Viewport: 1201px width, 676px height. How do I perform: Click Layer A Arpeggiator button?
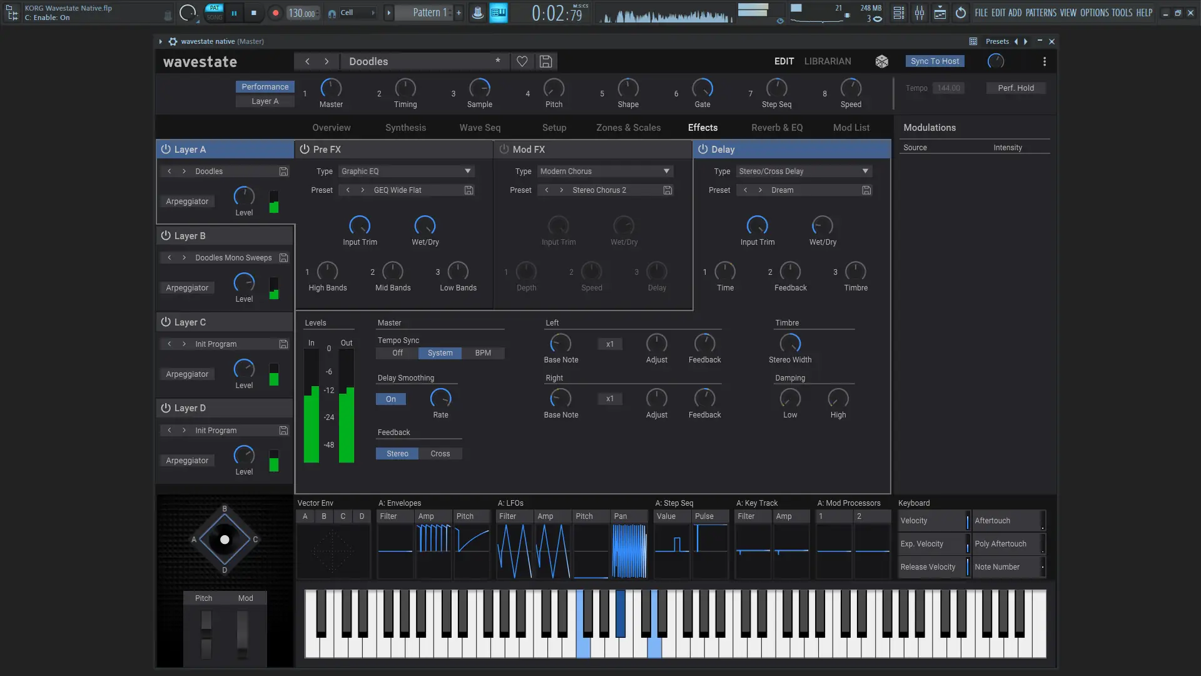187,202
